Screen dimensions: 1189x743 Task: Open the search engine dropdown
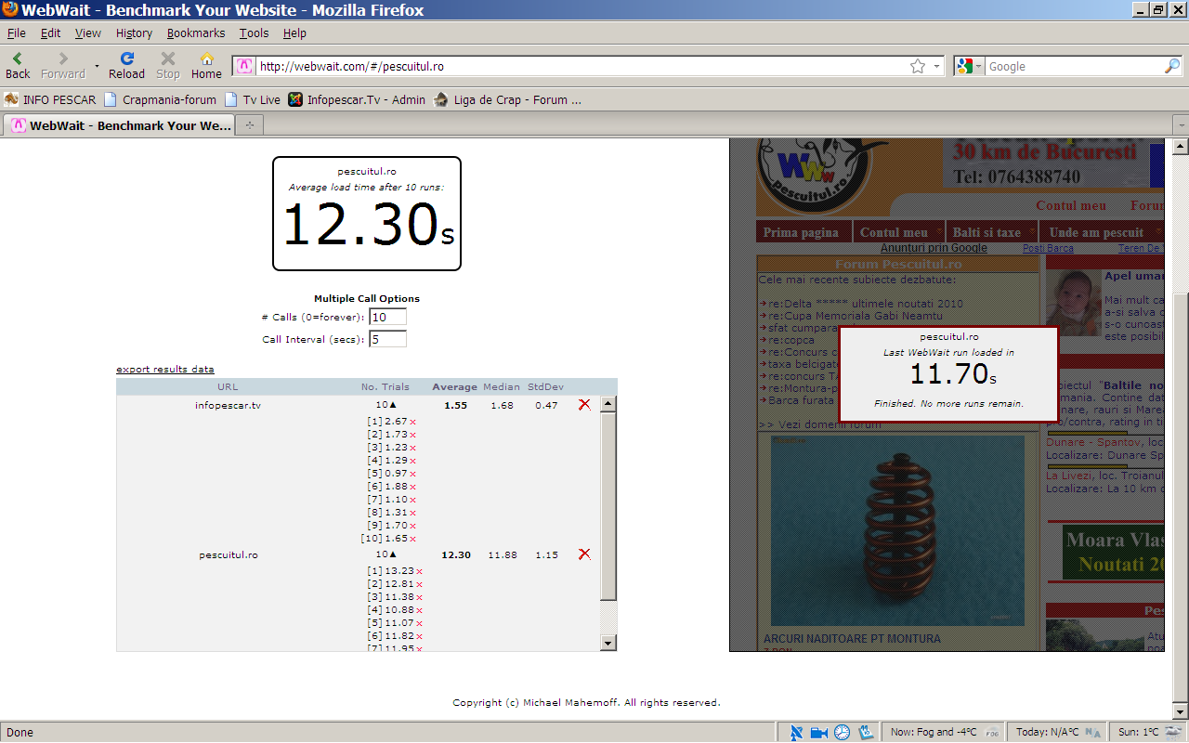coord(970,66)
